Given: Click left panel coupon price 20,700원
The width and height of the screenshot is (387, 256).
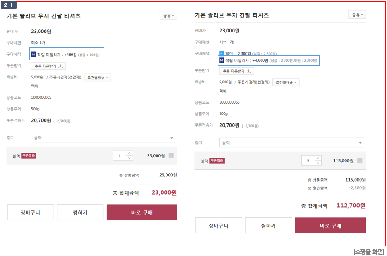Looking at the screenshot, I should point(41,121).
